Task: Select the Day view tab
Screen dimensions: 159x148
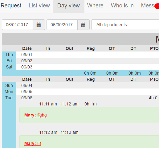Action: coord(68,6)
